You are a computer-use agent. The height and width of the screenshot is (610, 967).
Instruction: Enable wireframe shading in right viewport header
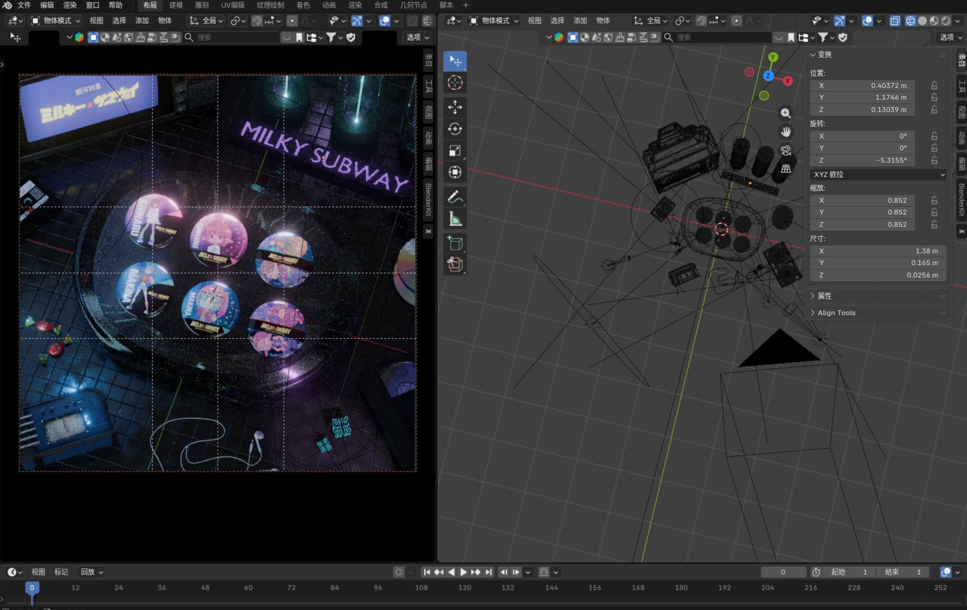tap(911, 21)
